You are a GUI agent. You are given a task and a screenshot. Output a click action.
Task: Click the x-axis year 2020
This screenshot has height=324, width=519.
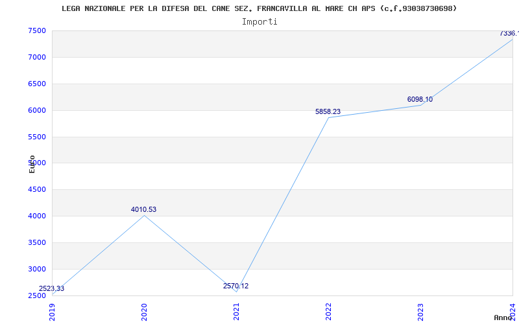click(x=144, y=312)
